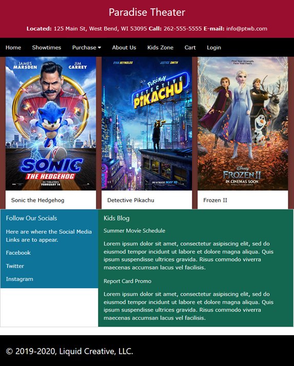294x366 pixels.
Task: Visit the Kids Zone page
Action: pyautogui.click(x=160, y=47)
